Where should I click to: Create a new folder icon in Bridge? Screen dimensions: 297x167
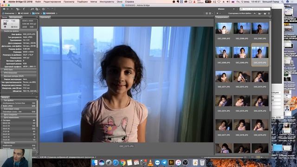(x=265, y=13)
